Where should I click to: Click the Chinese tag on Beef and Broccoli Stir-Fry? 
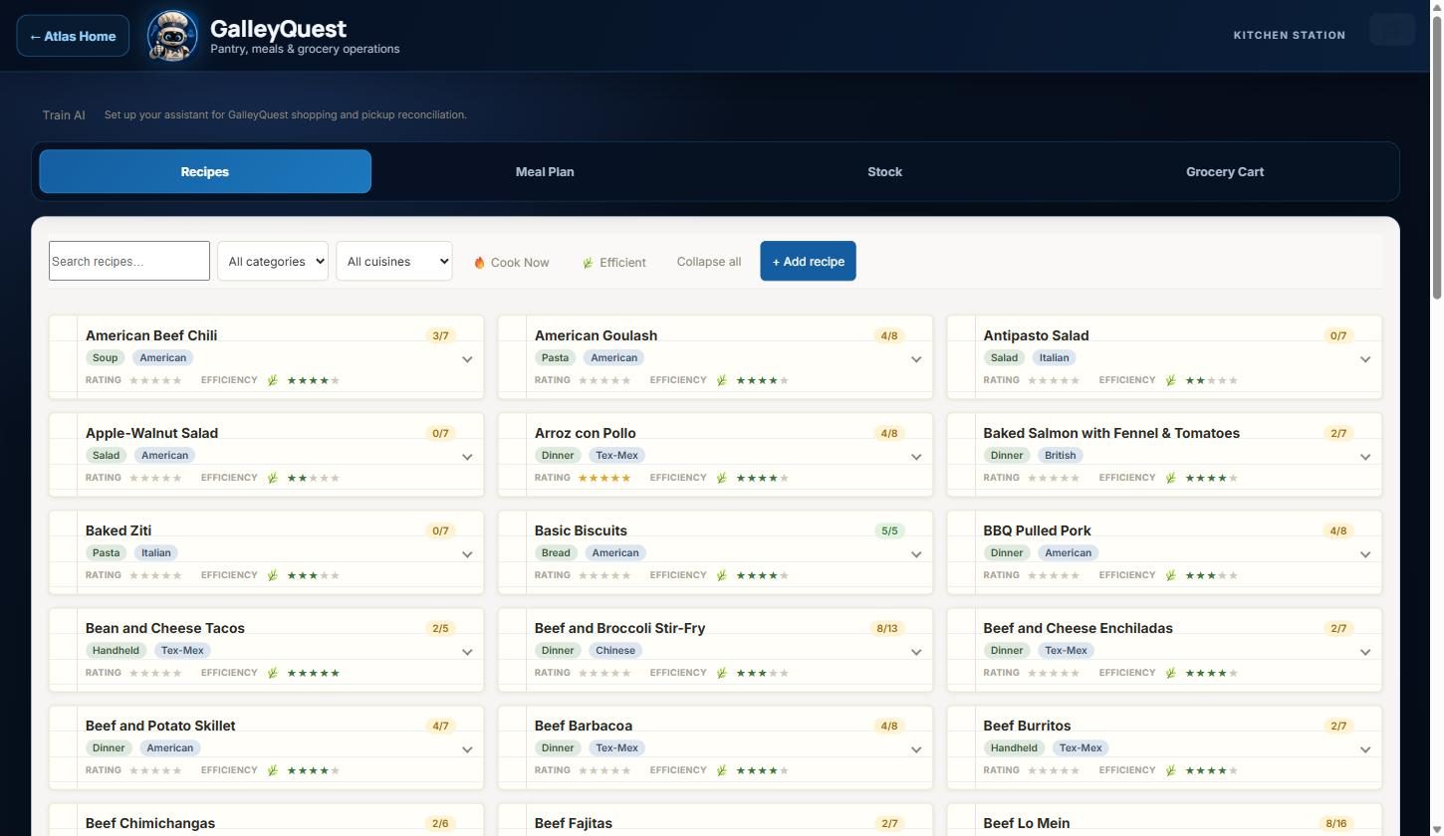pyautogui.click(x=614, y=650)
